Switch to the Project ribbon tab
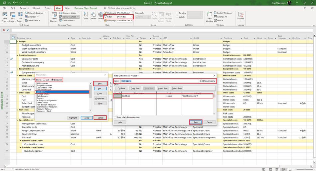Viewport: 316px width, 171px height. coord(48,8)
